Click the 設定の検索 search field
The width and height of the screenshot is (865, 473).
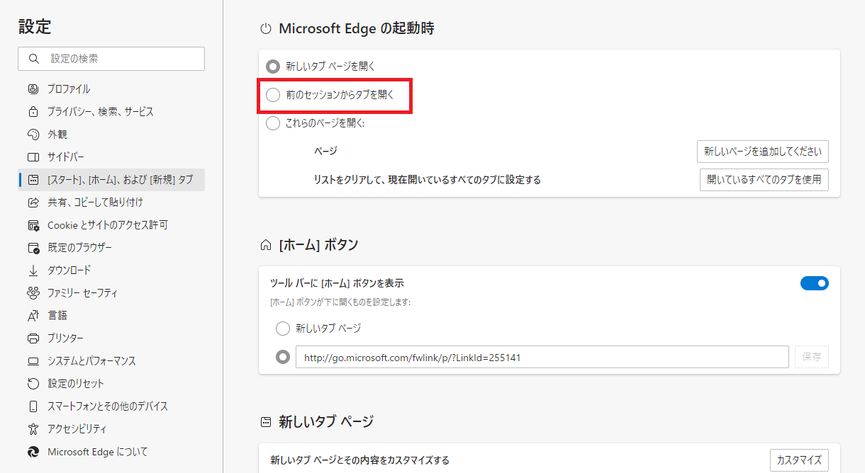click(111, 59)
